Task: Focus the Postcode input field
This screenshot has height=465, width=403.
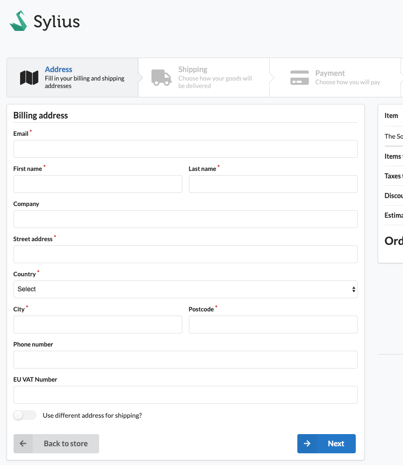Action: pyautogui.click(x=273, y=325)
